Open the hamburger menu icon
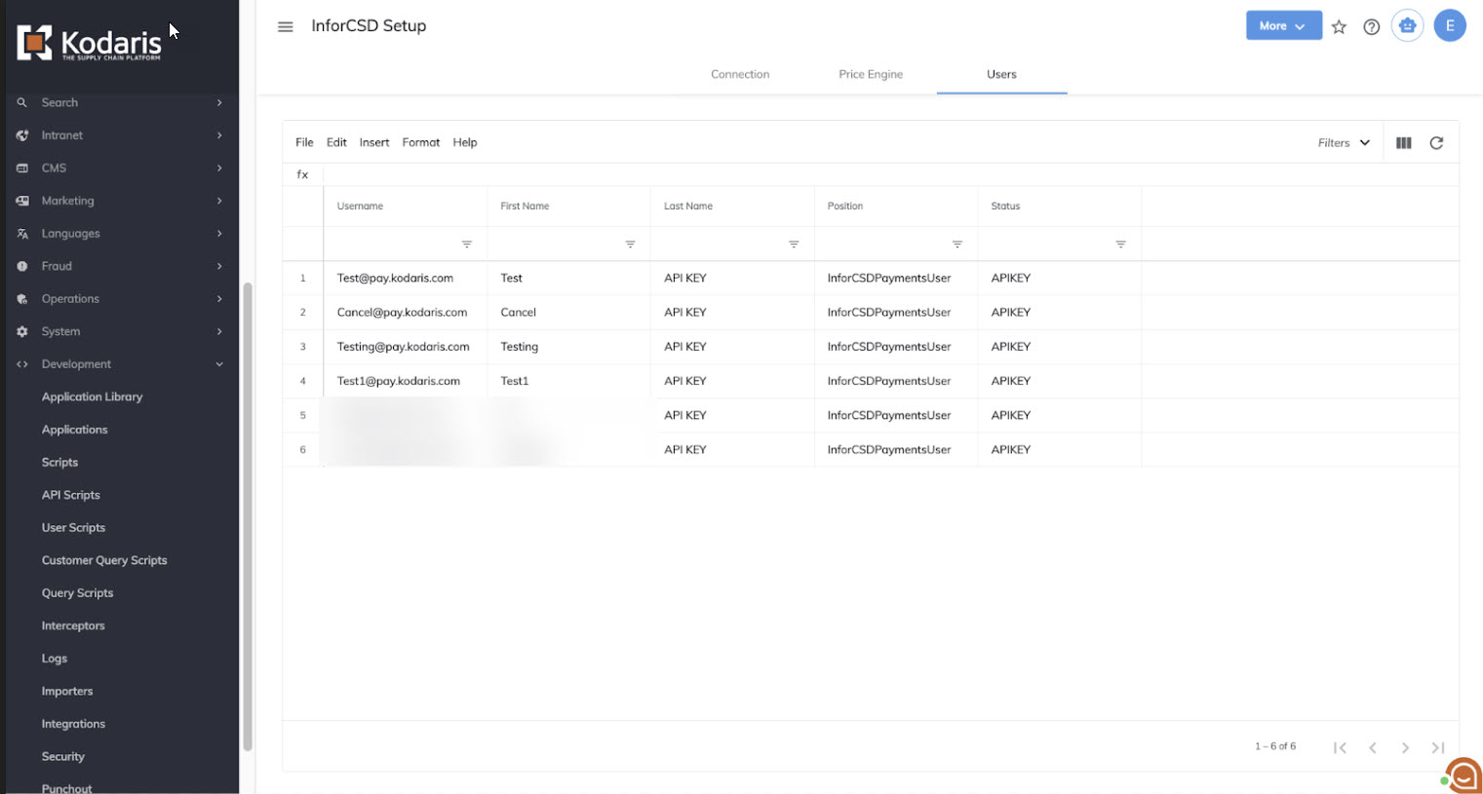Viewport: 1483px width, 794px height. 286,27
